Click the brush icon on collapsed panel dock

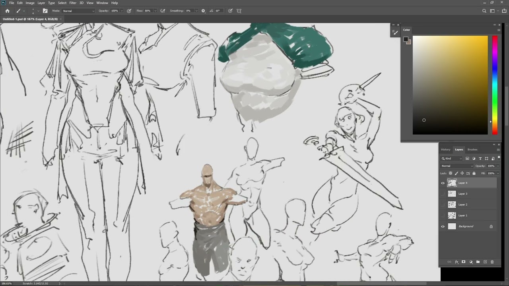[x=395, y=33]
